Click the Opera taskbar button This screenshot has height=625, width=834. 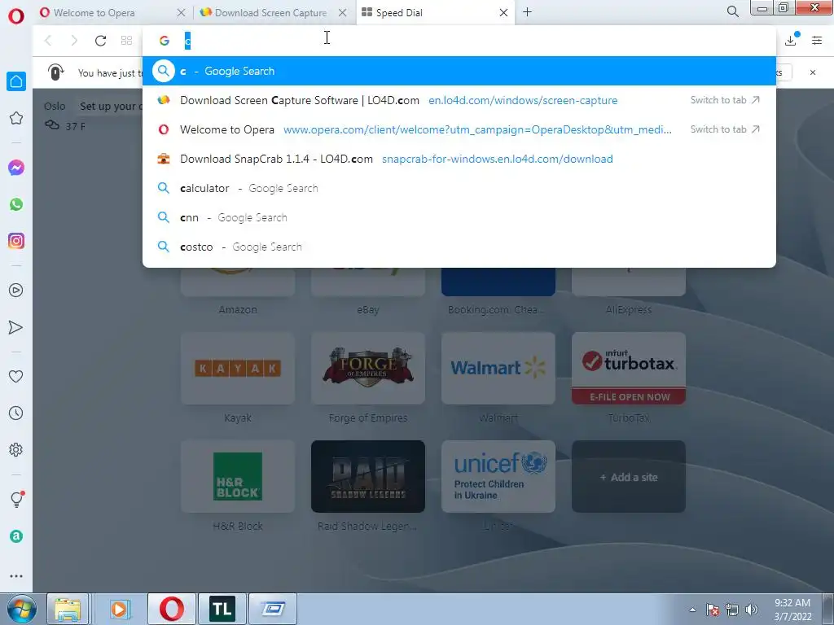[172, 609]
